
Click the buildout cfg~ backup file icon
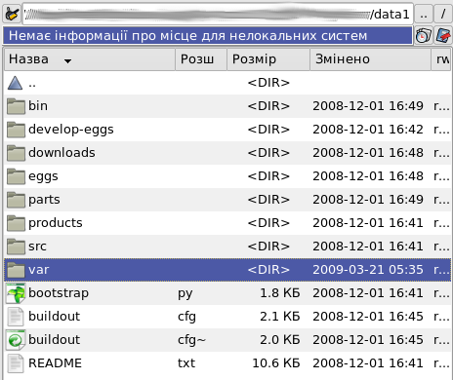(16, 340)
